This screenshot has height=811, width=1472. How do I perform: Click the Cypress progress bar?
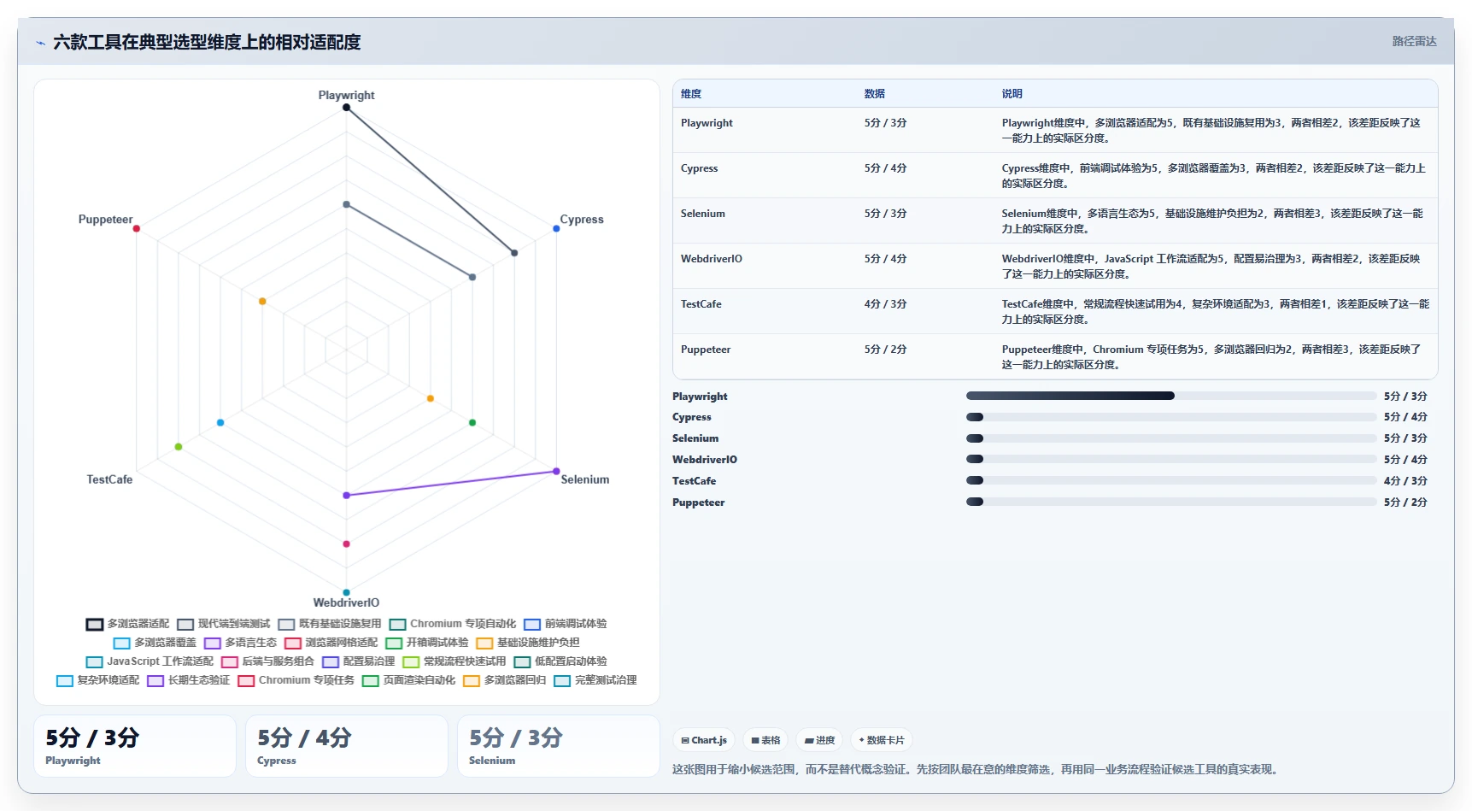pos(1171,417)
